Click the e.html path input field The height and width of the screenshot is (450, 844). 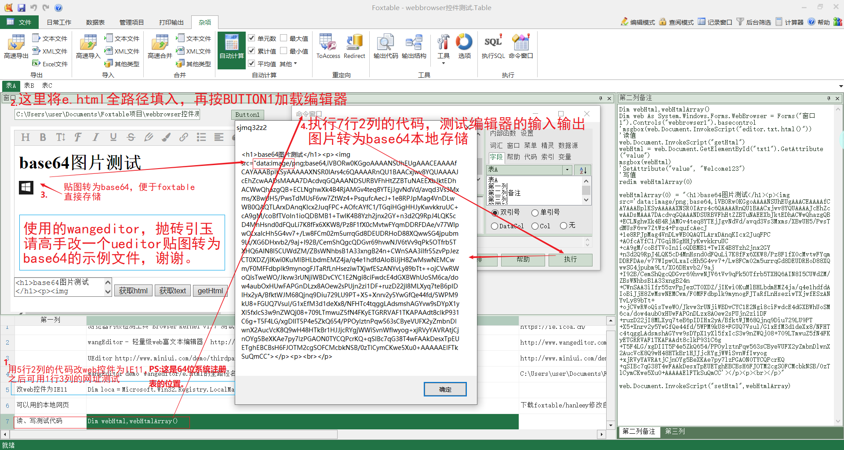pyautogui.click(x=107, y=115)
